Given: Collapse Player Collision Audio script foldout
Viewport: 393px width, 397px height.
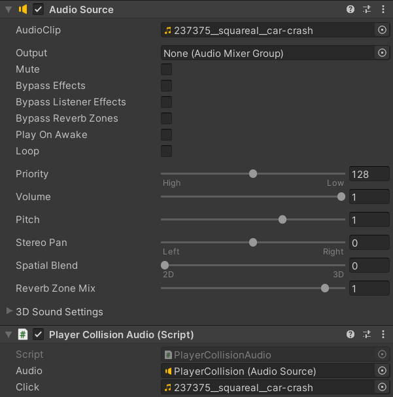Looking at the screenshot, I should (9, 334).
